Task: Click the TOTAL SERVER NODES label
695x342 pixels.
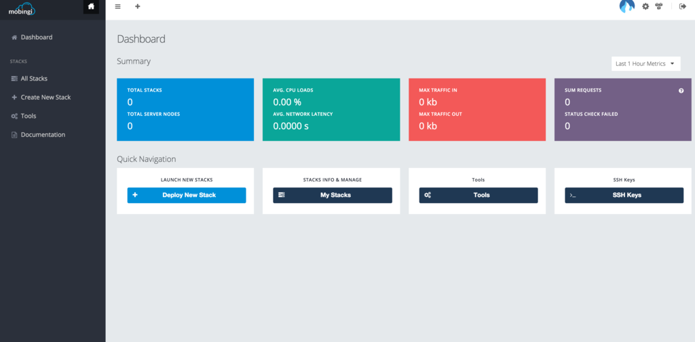Action: click(153, 114)
